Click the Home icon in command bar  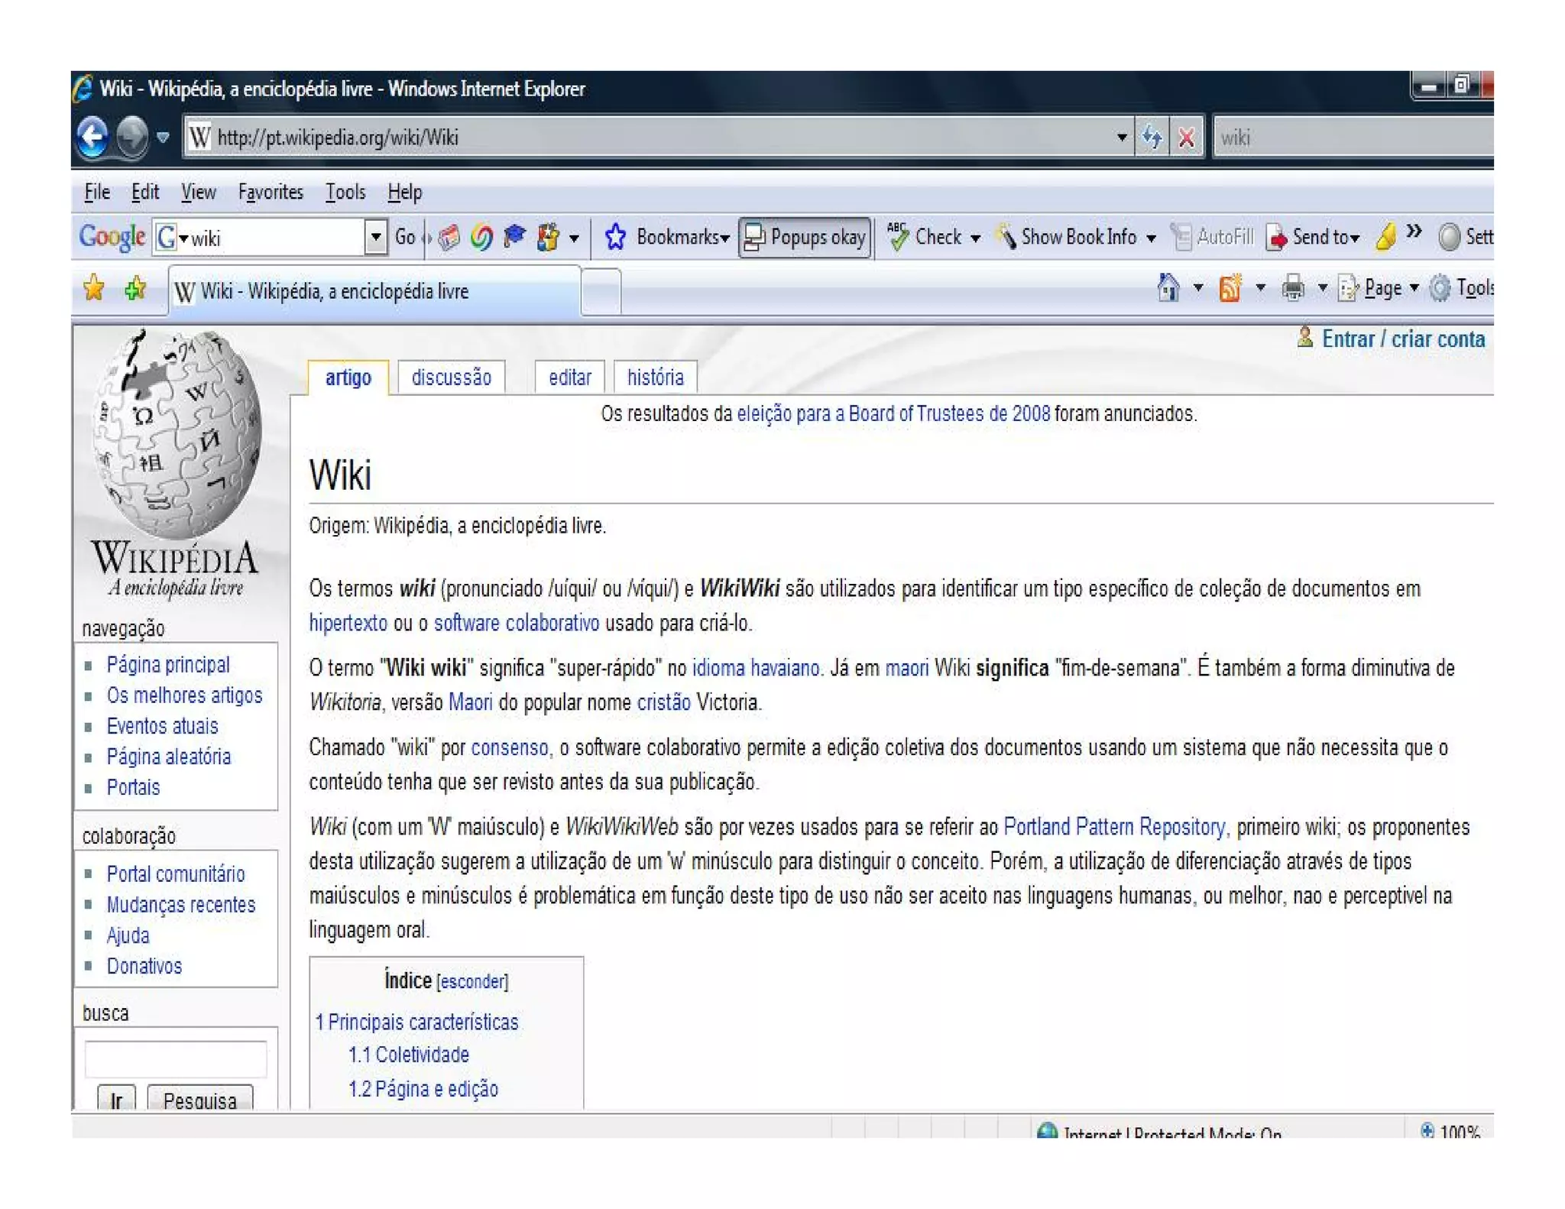[1168, 289]
